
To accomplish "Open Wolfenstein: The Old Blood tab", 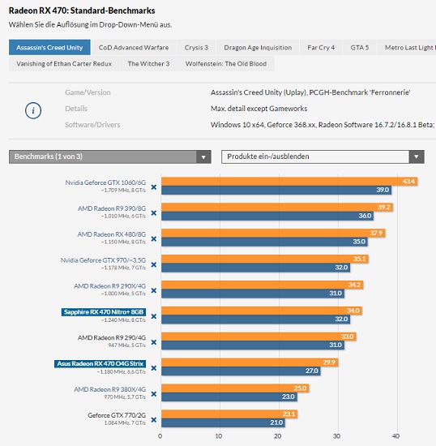I will pyautogui.click(x=226, y=64).
